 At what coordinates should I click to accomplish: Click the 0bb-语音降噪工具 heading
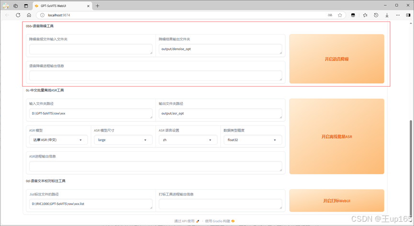40,26
